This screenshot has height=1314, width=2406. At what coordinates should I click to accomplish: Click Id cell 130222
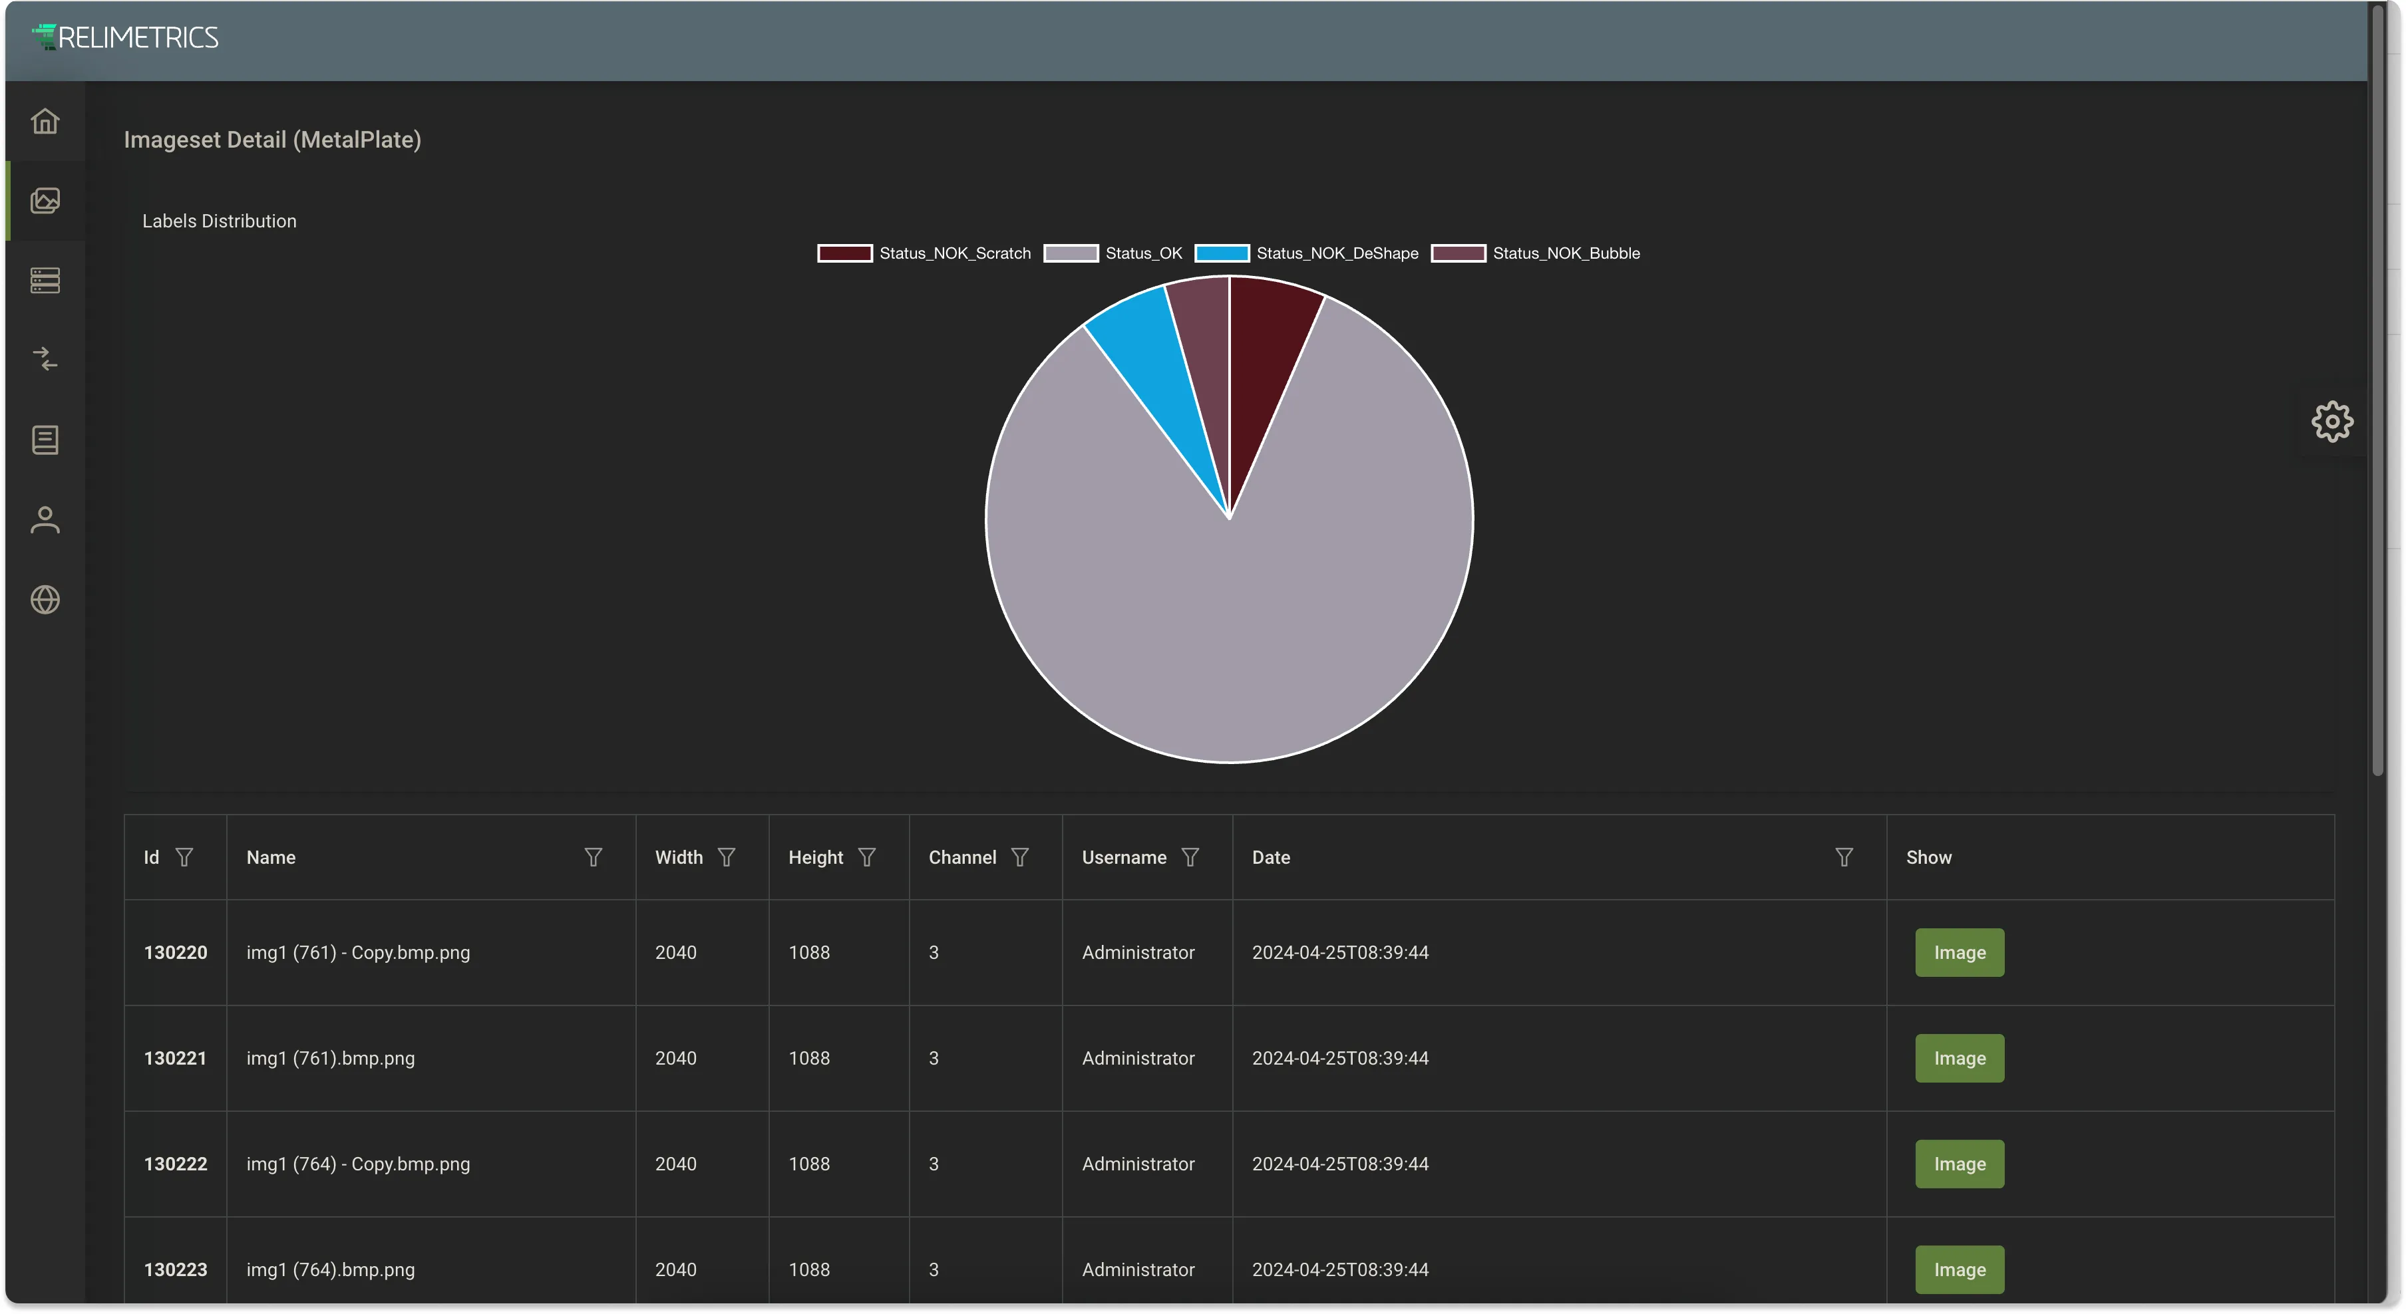pyautogui.click(x=176, y=1163)
